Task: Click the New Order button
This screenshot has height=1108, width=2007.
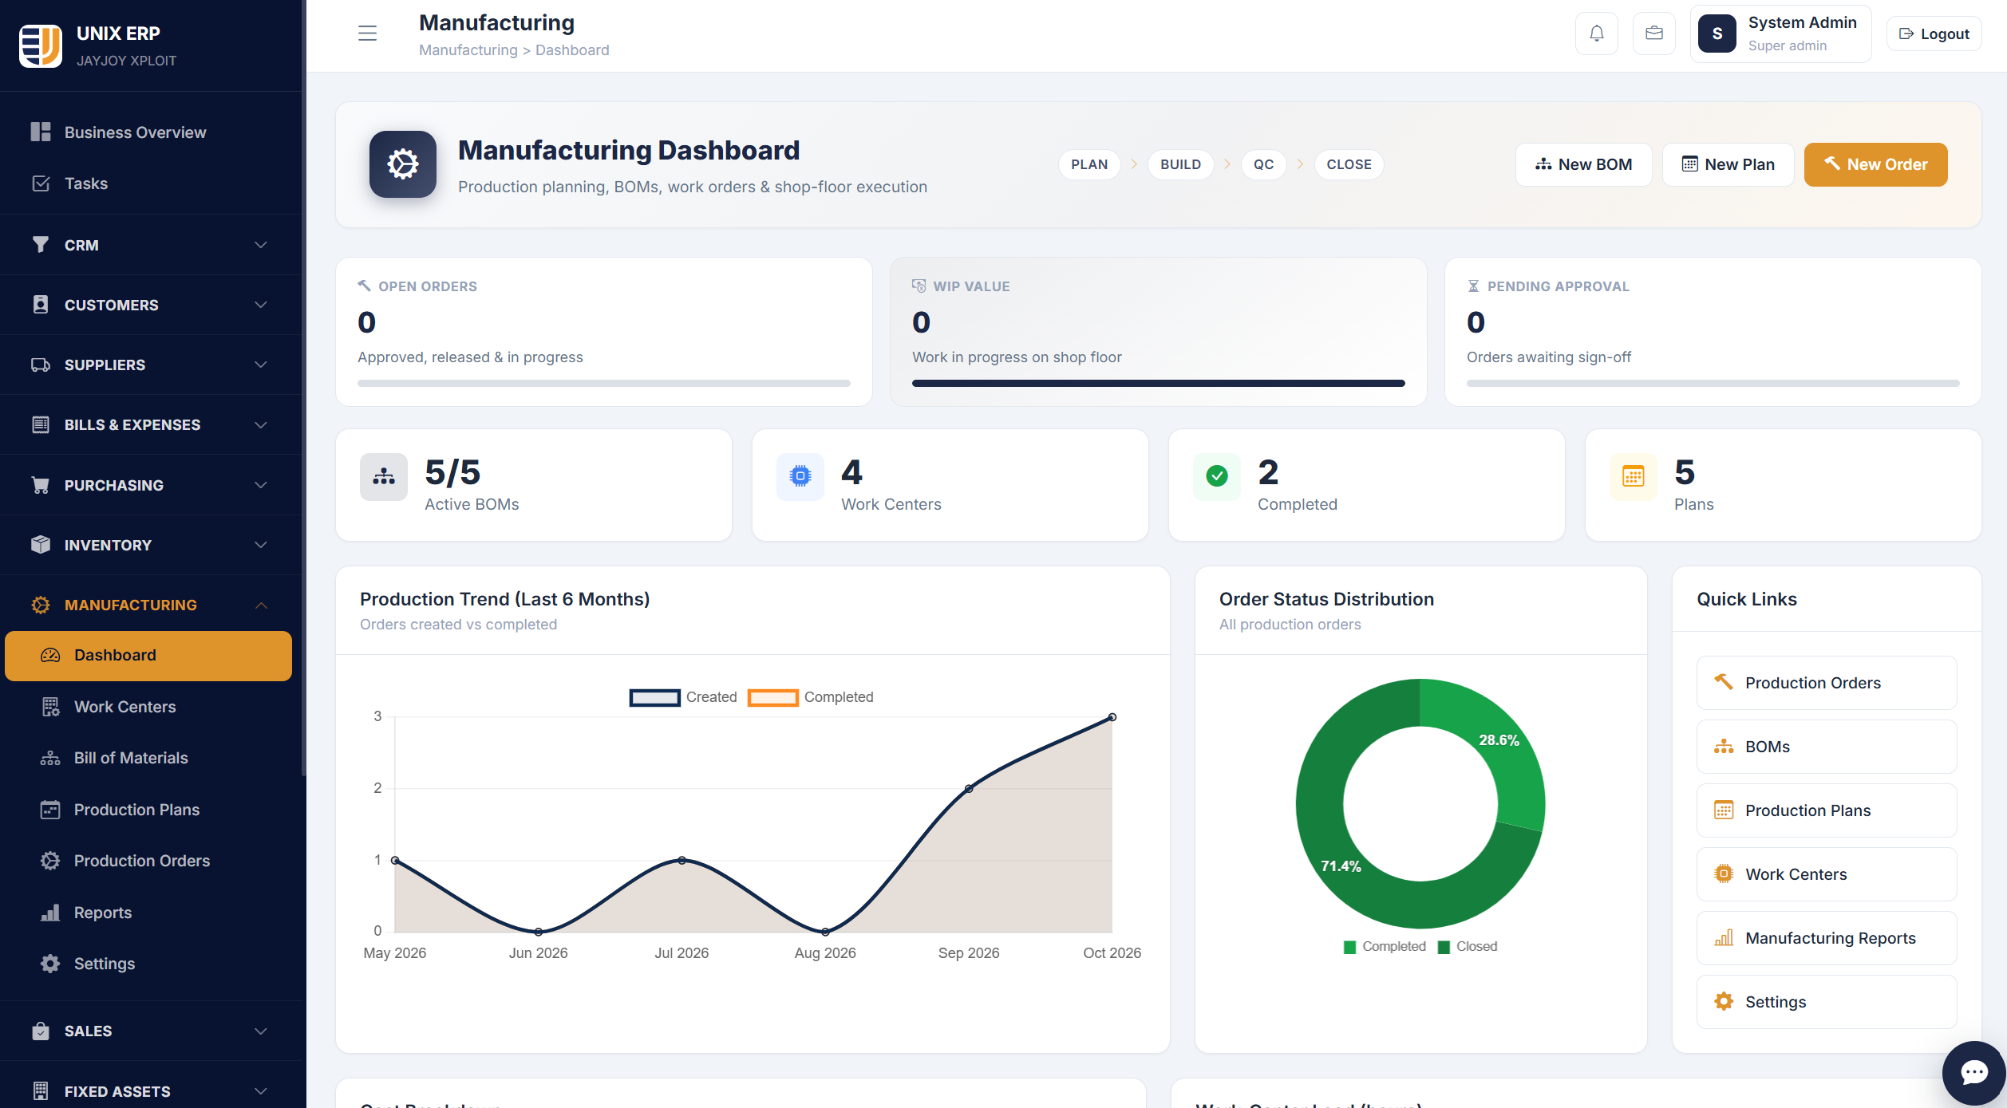Action: point(1875,164)
